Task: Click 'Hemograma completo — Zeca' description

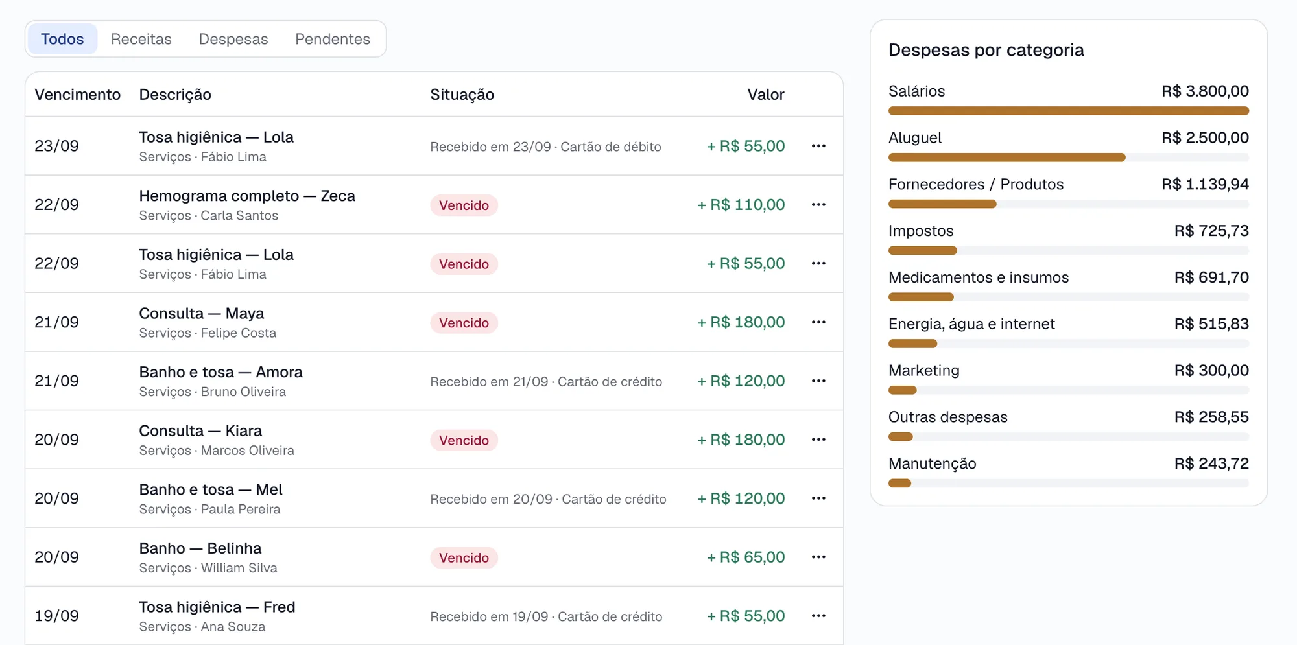Action: [247, 196]
